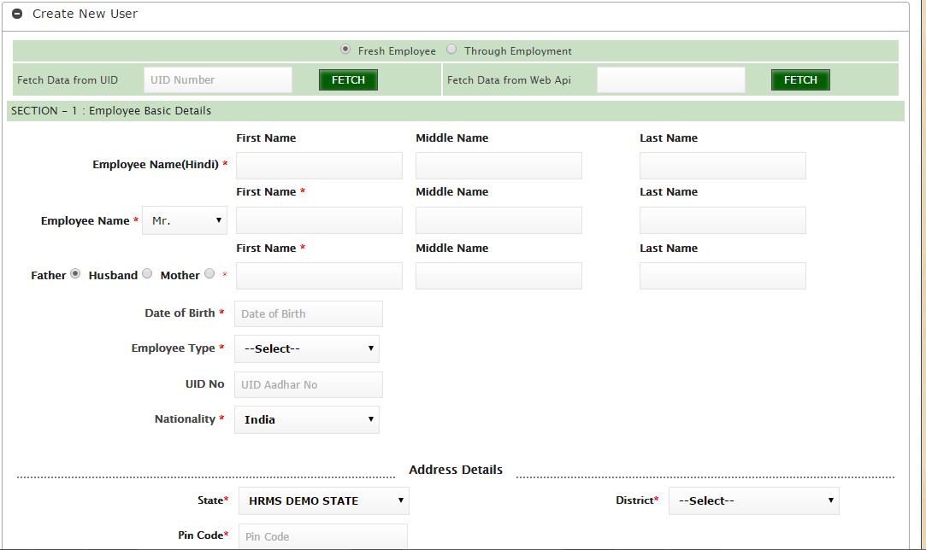Open the Mr. title dropdown
The image size is (926, 550).
click(185, 220)
